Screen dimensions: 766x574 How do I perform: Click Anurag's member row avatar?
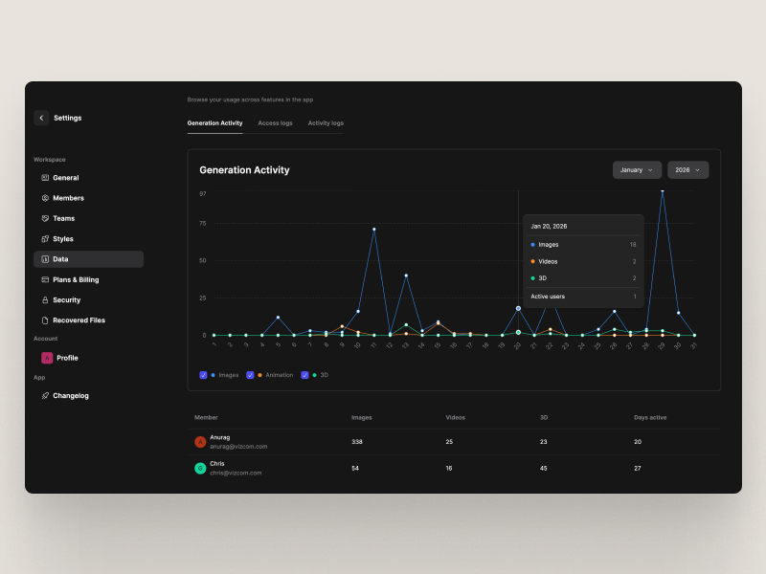point(200,442)
